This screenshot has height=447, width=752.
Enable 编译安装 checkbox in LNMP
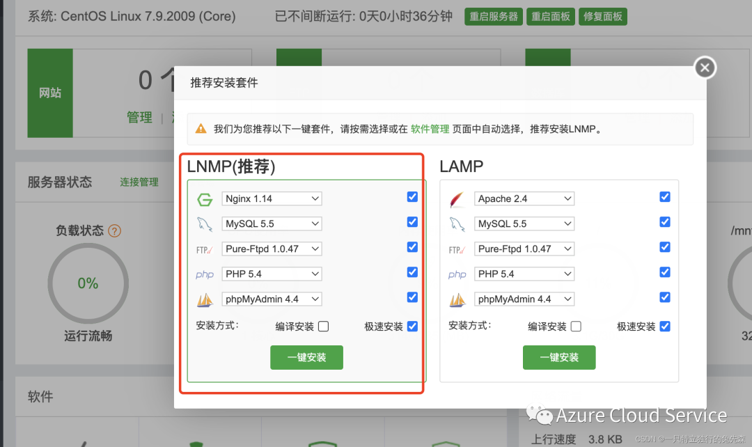click(x=324, y=327)
